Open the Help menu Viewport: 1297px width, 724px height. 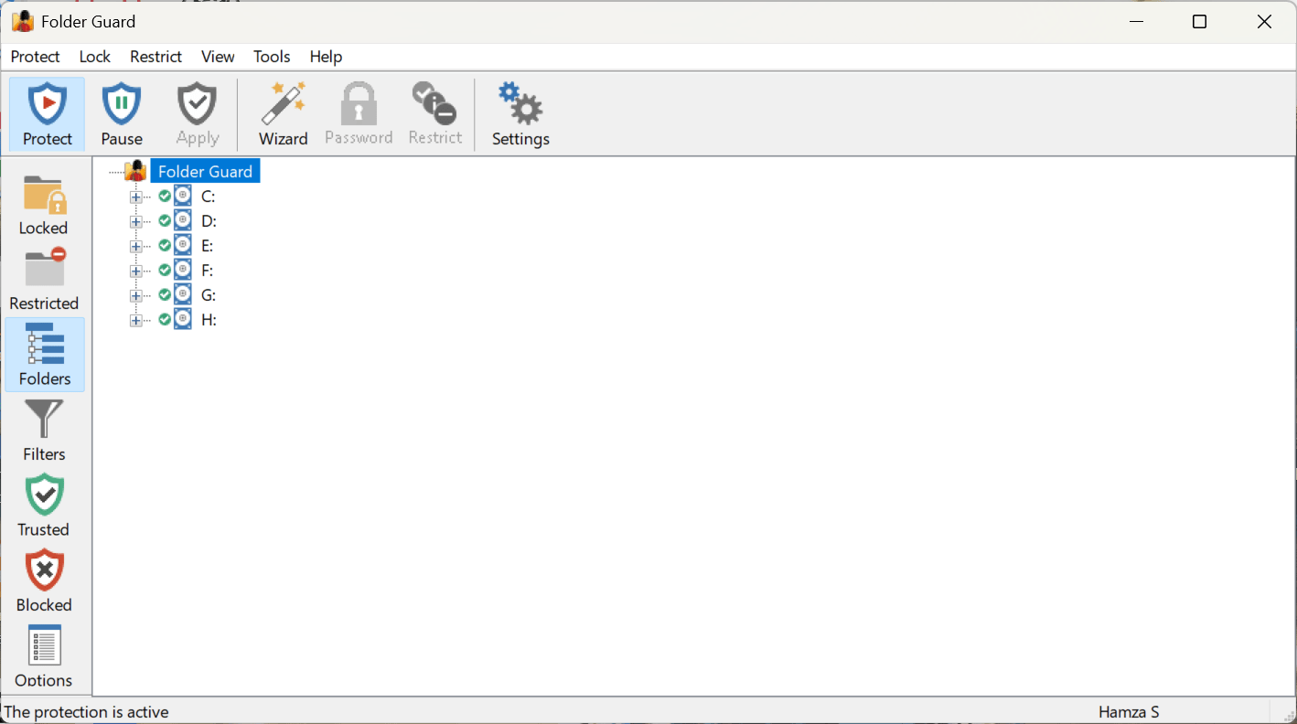tap(326, 57)
